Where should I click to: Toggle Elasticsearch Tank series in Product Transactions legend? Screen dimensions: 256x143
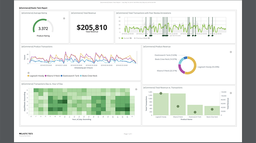[70, 76]
